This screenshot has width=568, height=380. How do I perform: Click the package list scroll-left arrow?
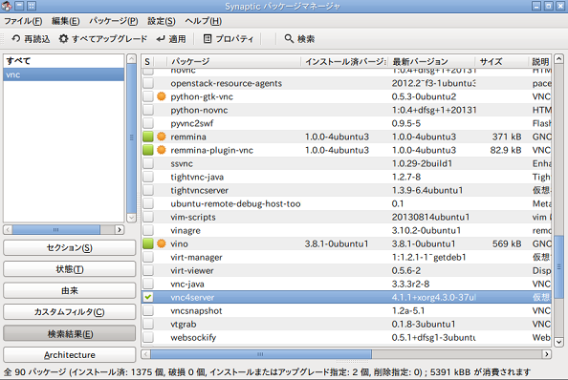pyautogui.click(x=145, y=354)
